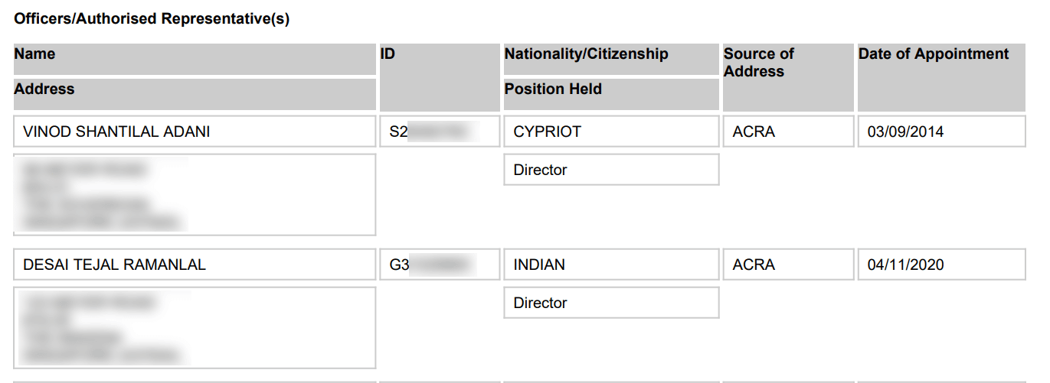1050x383 pixels.
Task: Select the INDIAN nationality field
Action: (611, 265)
